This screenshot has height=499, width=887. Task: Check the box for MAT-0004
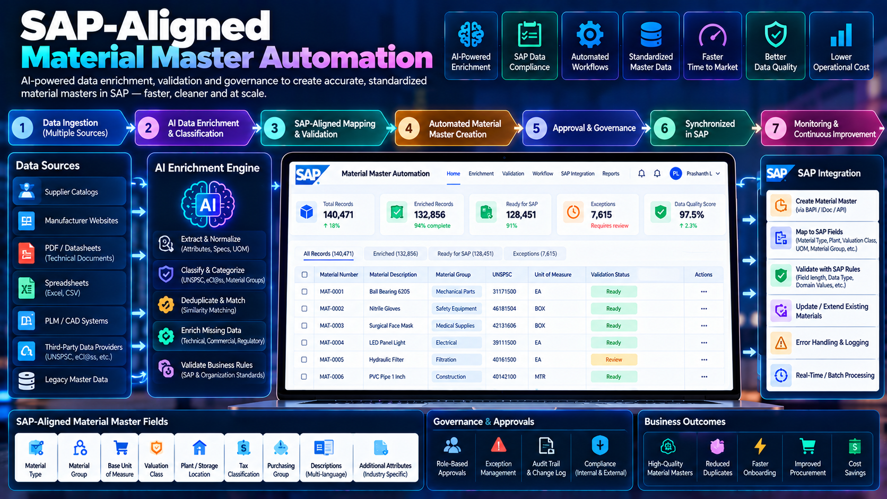tap(305, 343)
